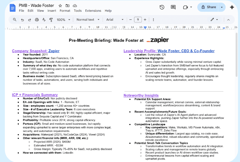Click 'EA Job Openings with links:' text

[41, 102]
